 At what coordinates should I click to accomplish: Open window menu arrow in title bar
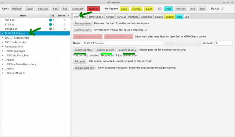pos(3,3)
